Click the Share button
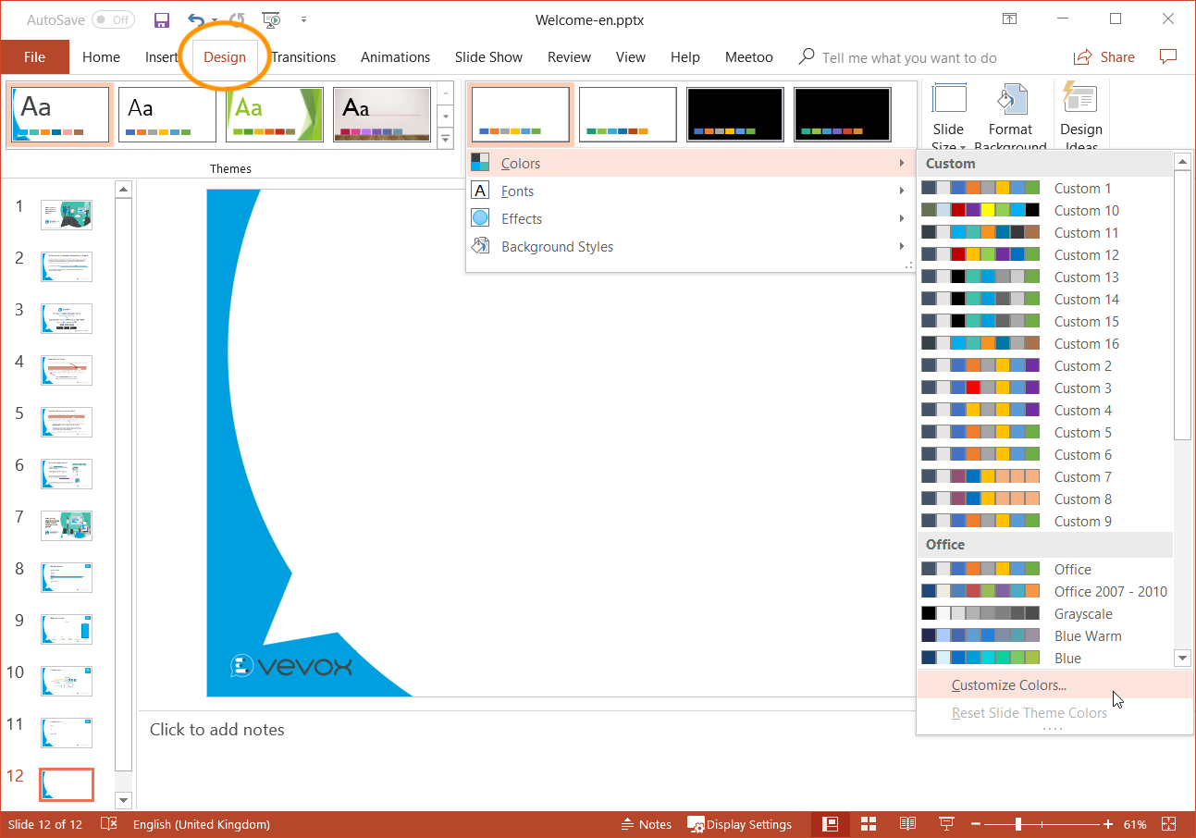 (1104, 57)
